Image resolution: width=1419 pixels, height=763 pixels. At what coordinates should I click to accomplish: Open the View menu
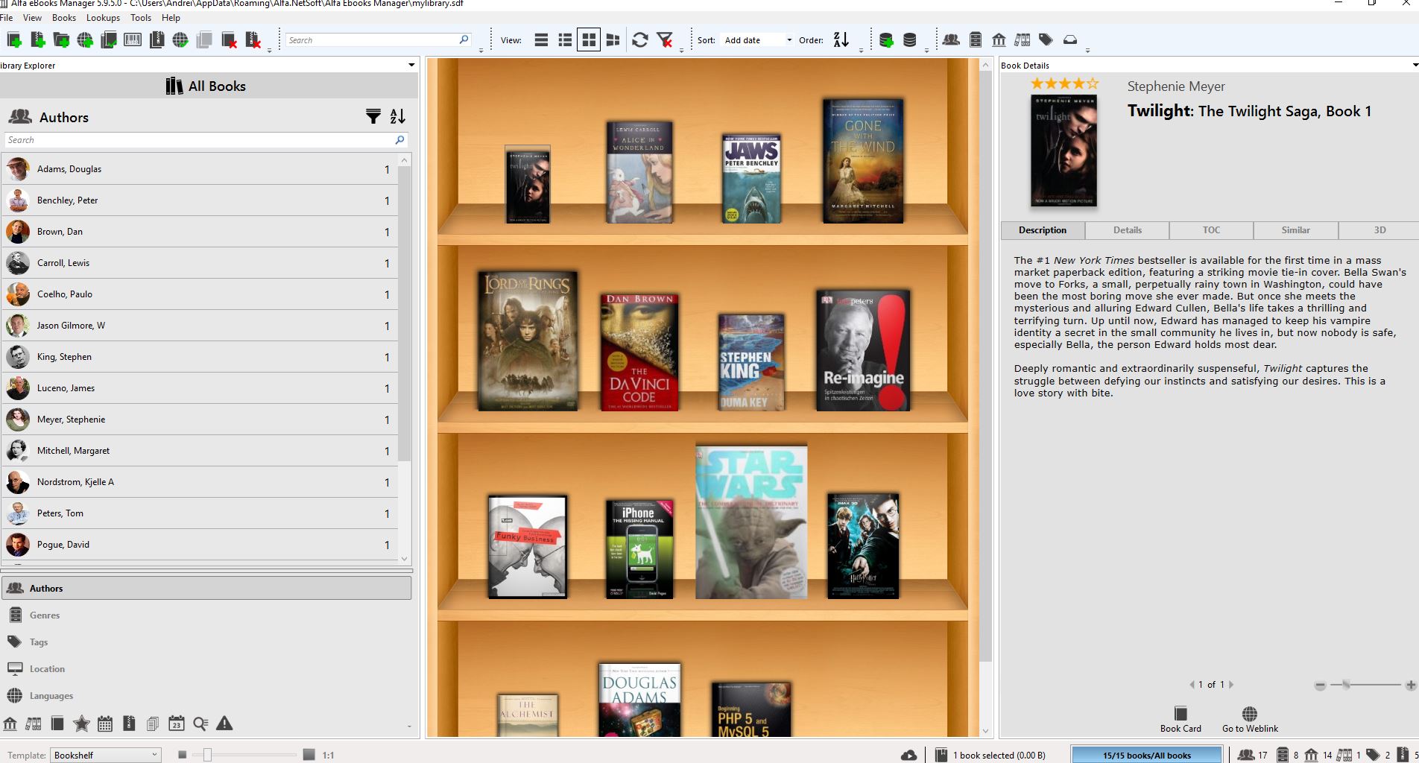pos(33,18)
